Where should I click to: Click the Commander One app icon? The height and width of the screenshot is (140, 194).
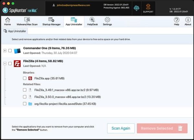[17, 51]
